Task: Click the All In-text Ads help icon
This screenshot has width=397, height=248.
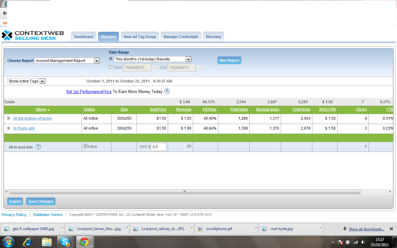Action: (38, 147)
